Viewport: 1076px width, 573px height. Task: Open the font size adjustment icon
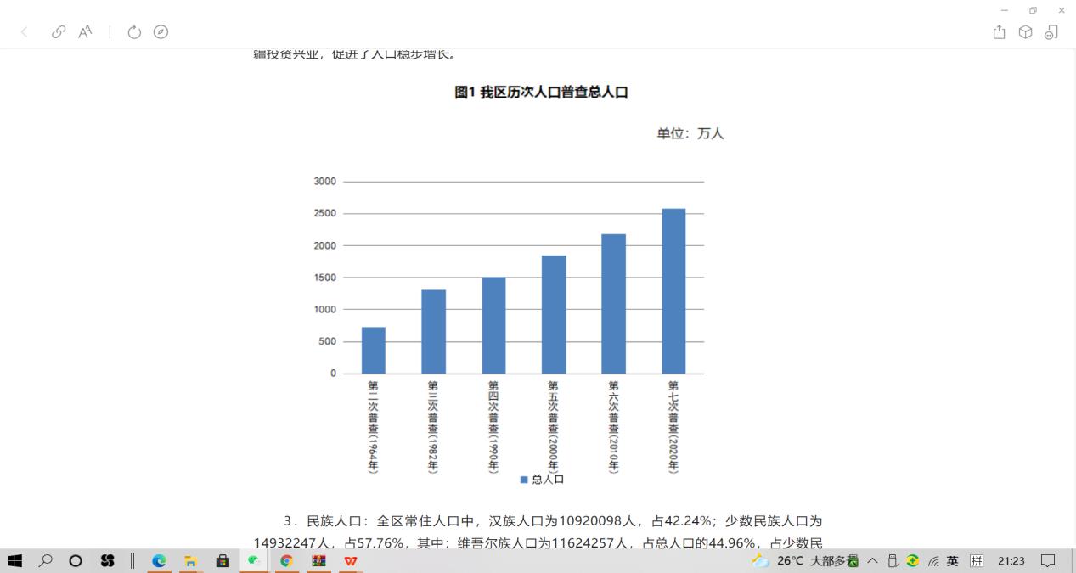(86, 32)
